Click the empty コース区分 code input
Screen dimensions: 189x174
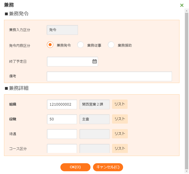pos(62,148)
